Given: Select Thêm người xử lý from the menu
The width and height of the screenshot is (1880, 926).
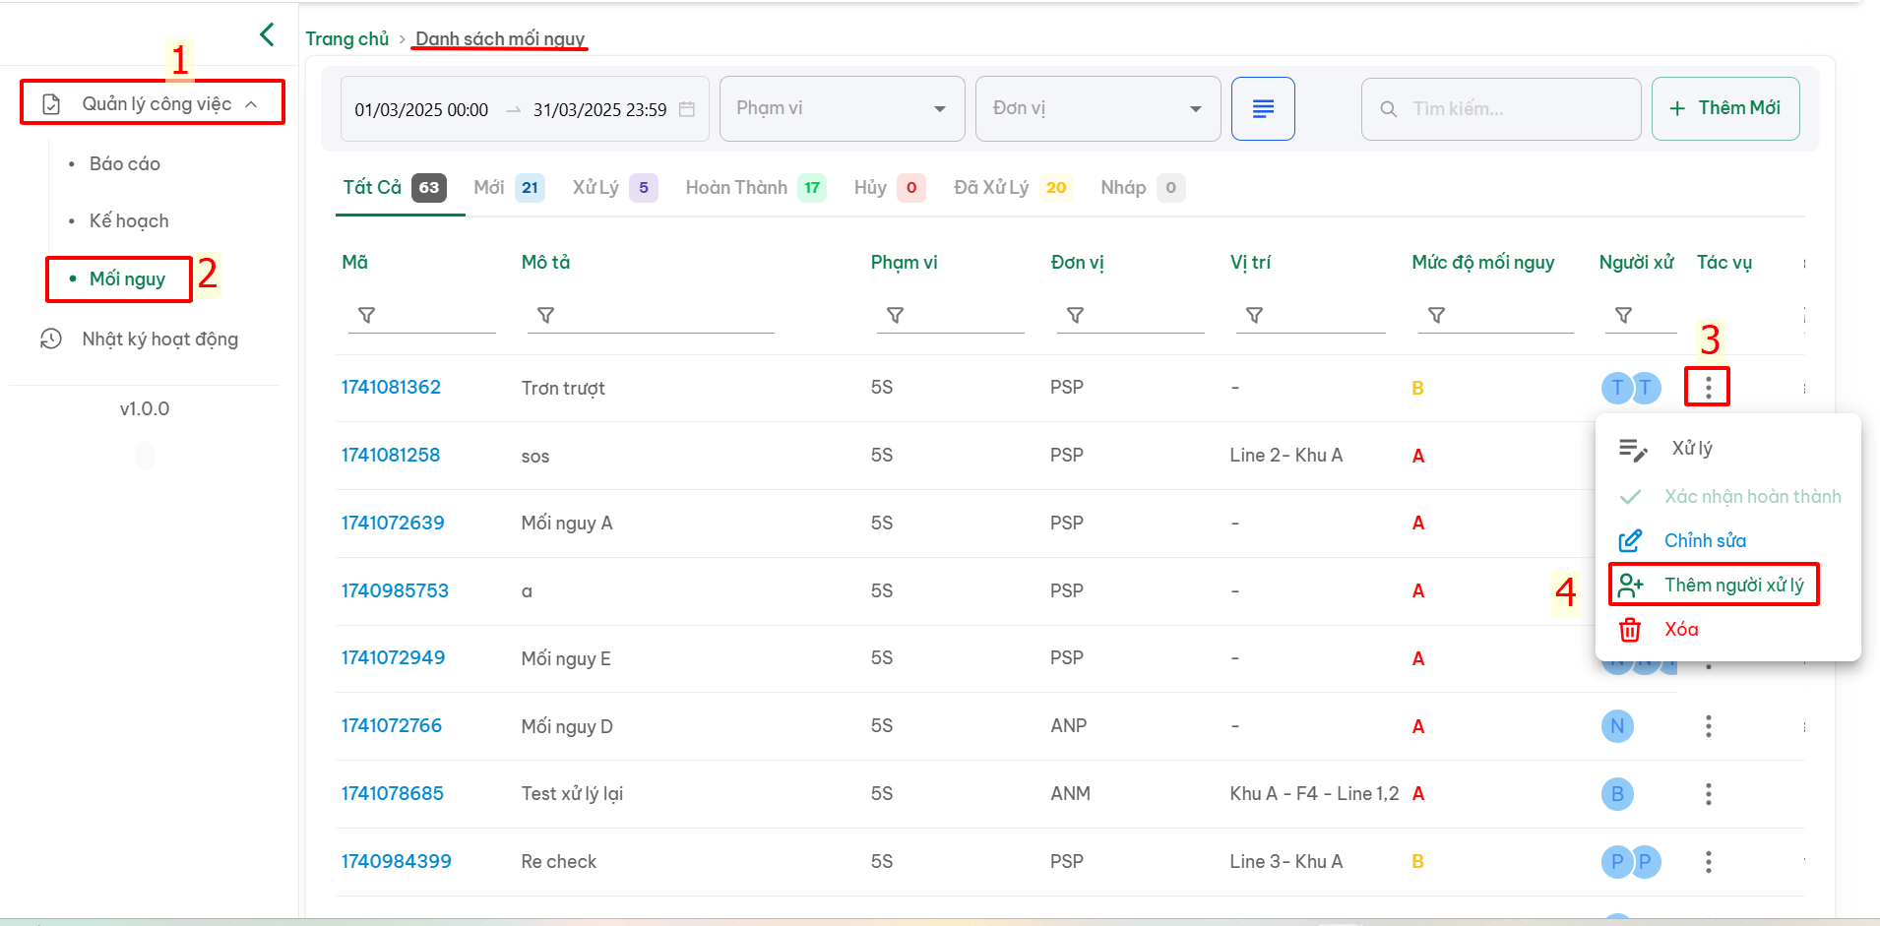Looking at the screenshot, I should pyautogui.click(x=1714, y=585).
